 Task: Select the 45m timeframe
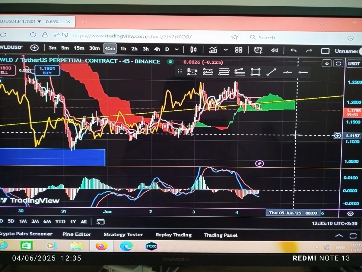110,48
